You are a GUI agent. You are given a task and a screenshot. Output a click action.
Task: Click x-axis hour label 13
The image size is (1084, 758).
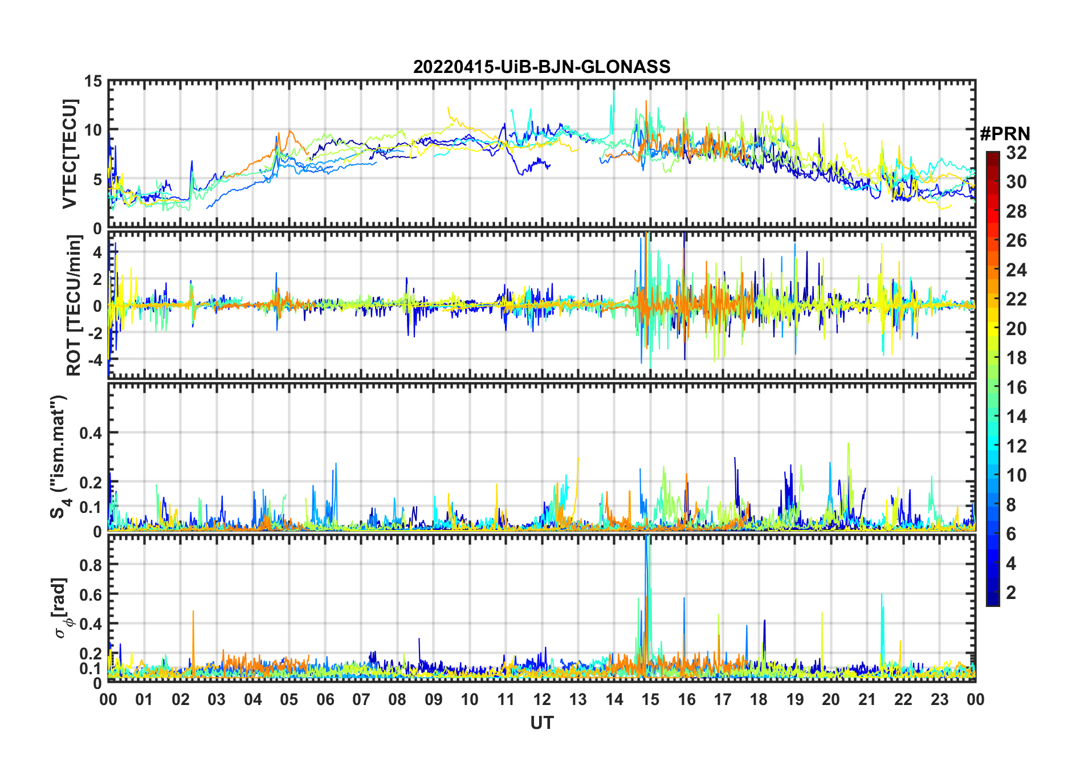pos(578,700)
